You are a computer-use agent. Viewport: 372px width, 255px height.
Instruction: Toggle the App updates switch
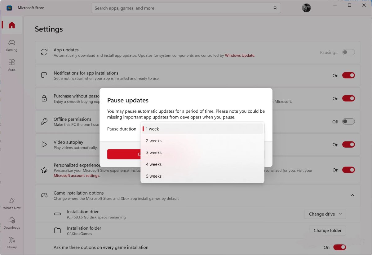pos(348,52)
